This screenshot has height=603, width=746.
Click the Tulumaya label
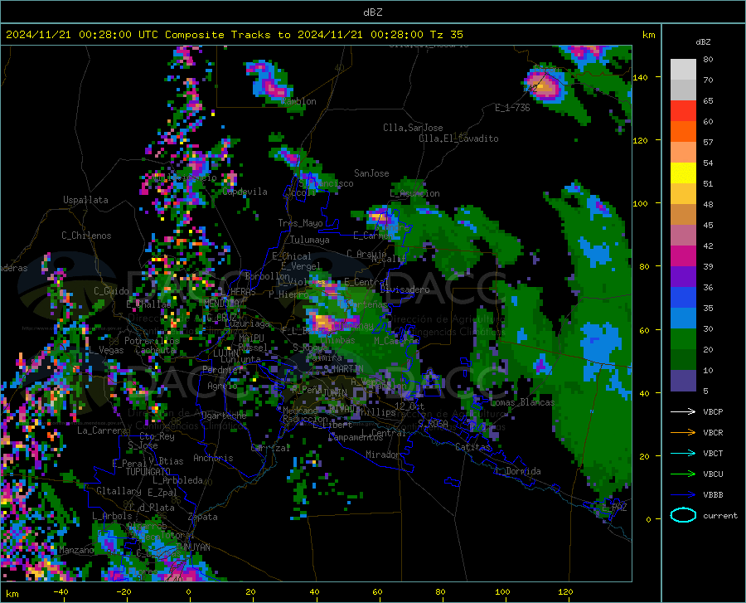click(310, 240)
